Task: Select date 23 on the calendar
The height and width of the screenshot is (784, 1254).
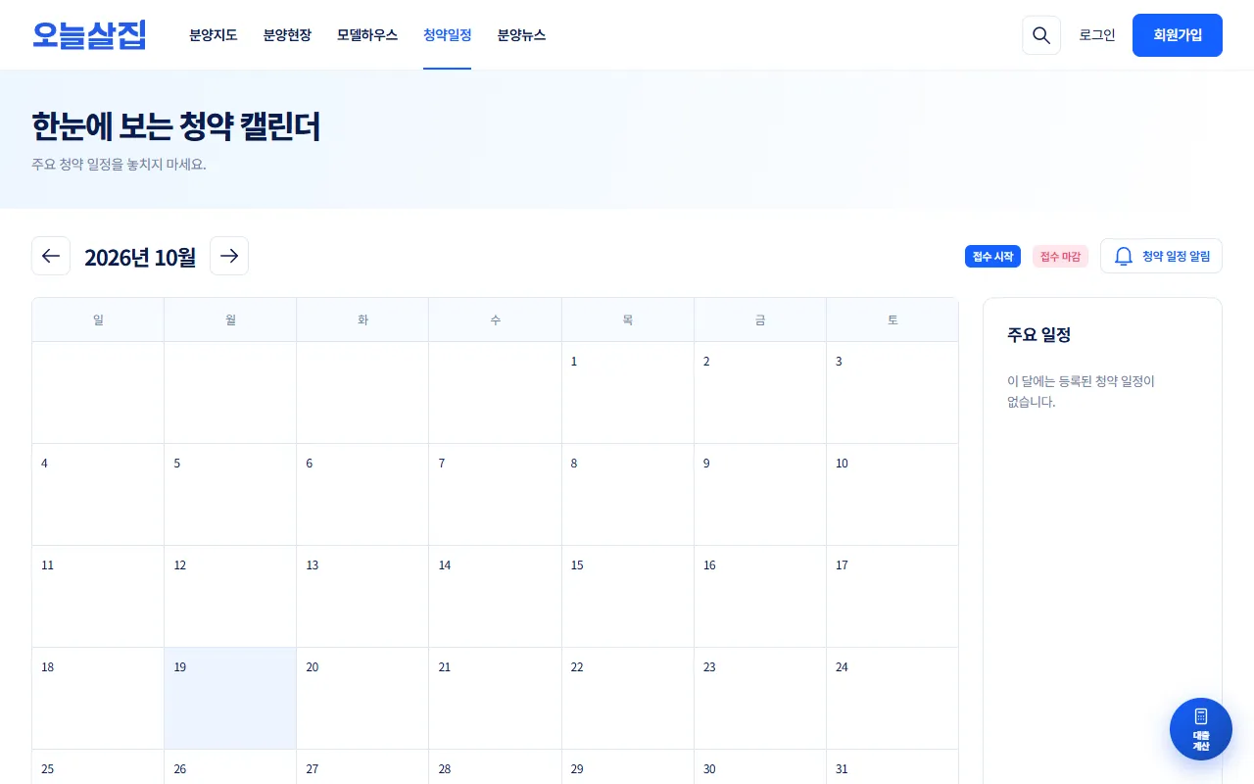Action: [x=760, y=698]
